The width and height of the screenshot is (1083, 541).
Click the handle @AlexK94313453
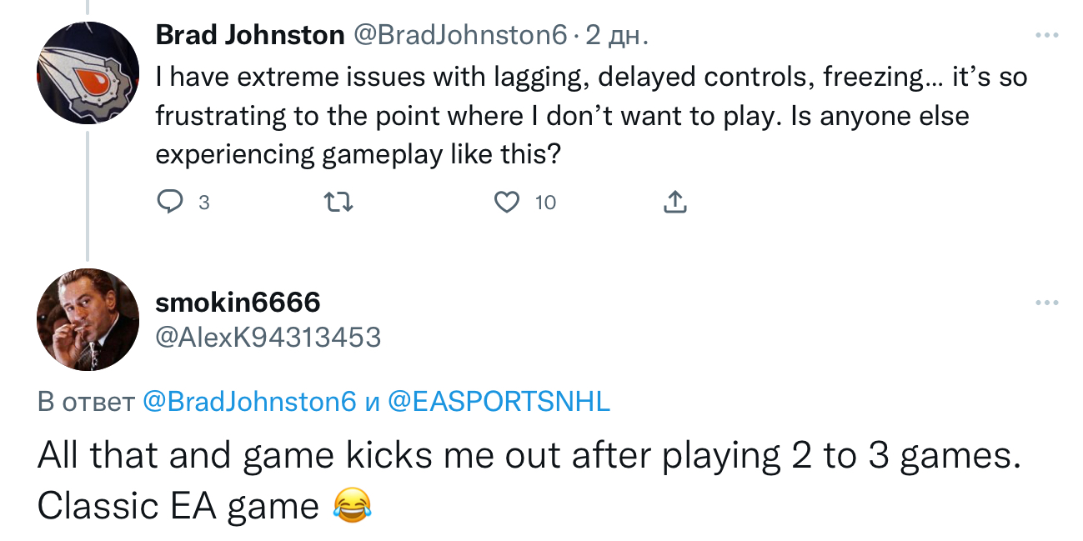coord(268,338)
